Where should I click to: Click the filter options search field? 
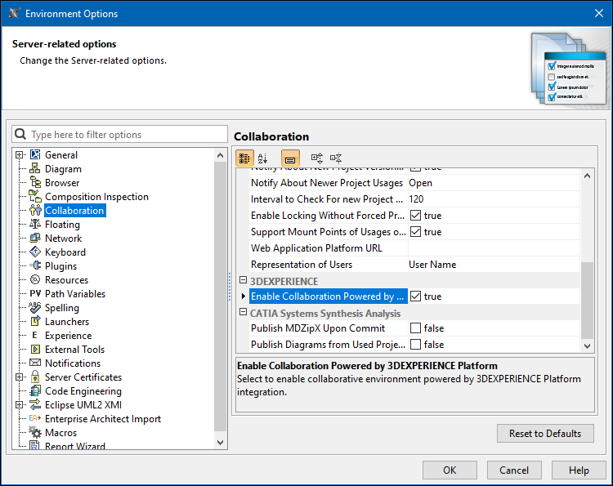127,135
